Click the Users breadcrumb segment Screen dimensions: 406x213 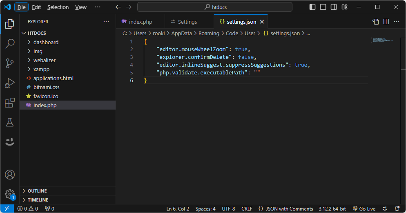(x=140, y=34)
